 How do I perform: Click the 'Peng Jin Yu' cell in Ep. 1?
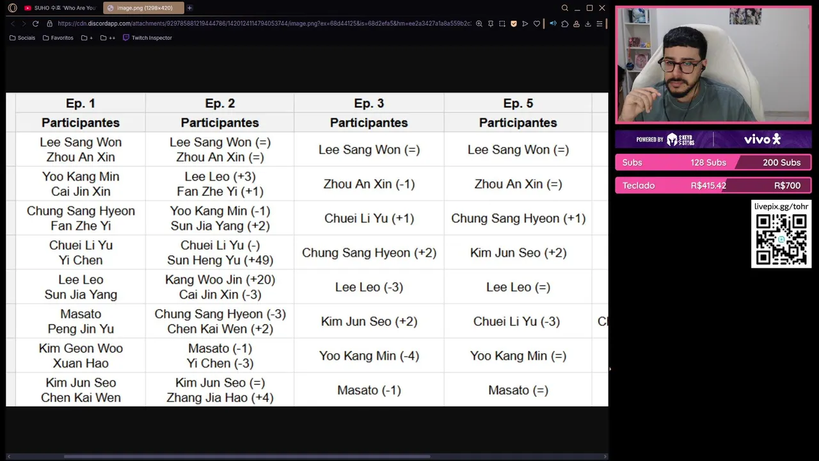[x=81, y=328]
